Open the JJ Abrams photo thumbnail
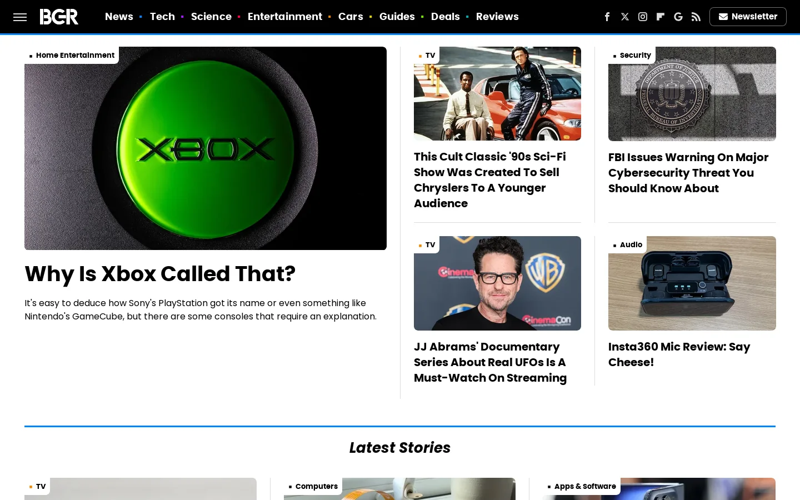Screen dimensions: 800x500 coord(497,283)
